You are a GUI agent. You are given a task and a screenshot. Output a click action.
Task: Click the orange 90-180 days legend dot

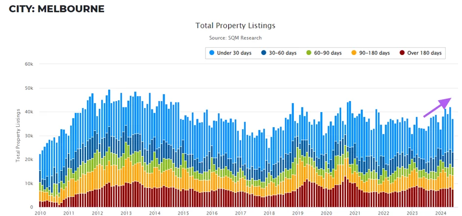(x=353, y=53)
